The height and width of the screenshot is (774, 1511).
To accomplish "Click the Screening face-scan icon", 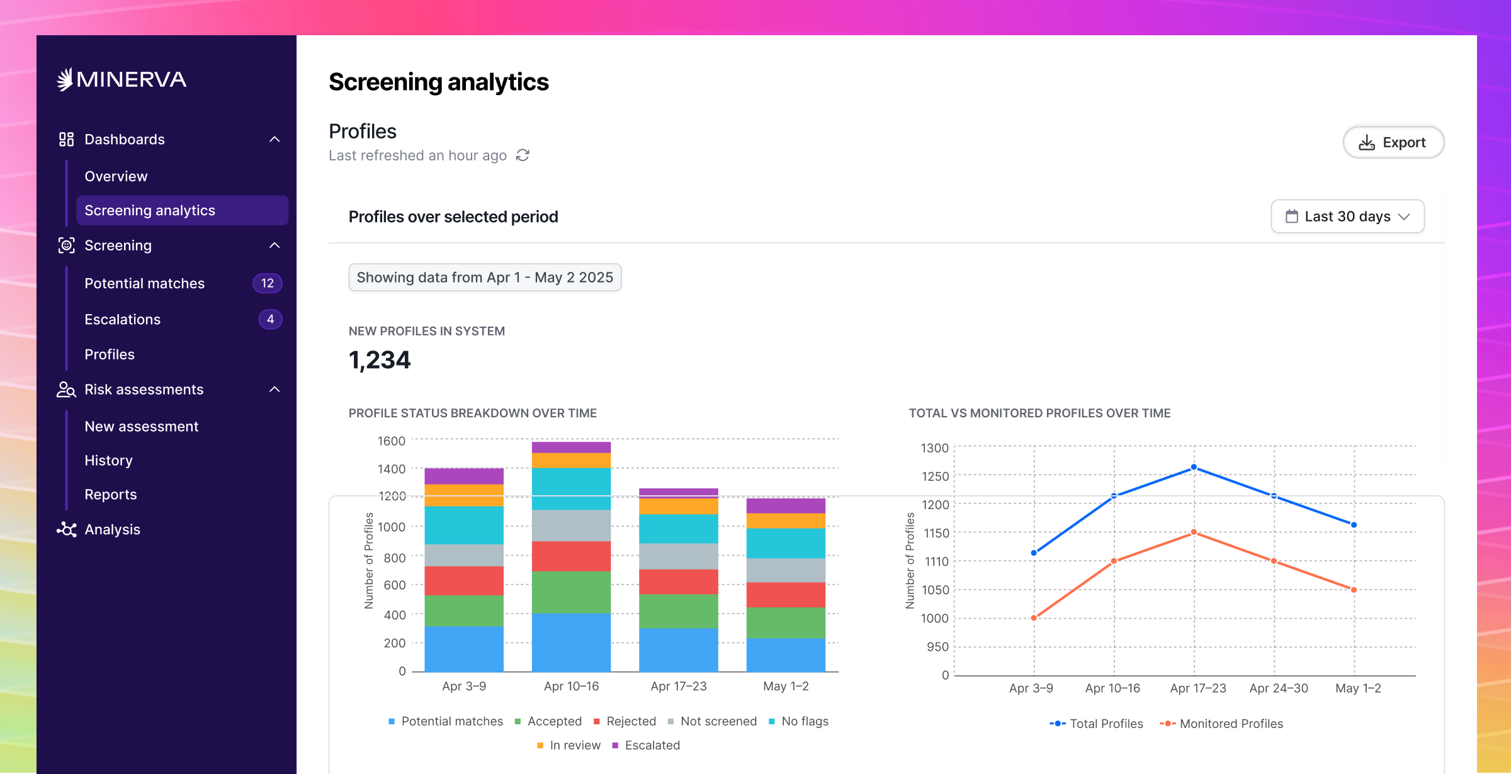I will point(66,245).
